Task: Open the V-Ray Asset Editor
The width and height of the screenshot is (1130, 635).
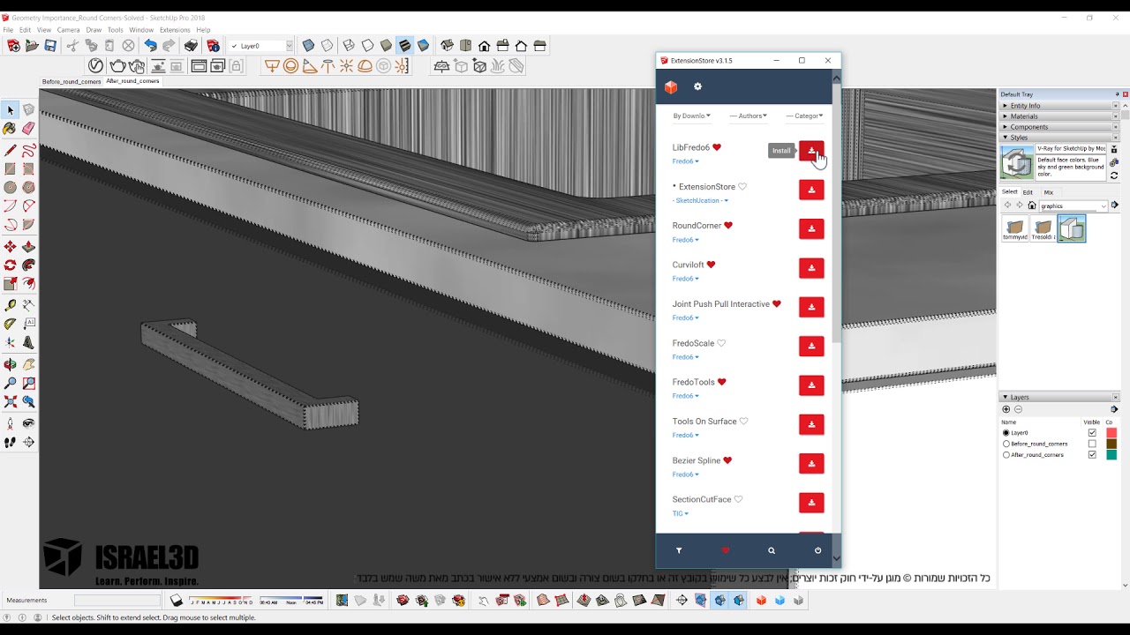Action: 95,66
